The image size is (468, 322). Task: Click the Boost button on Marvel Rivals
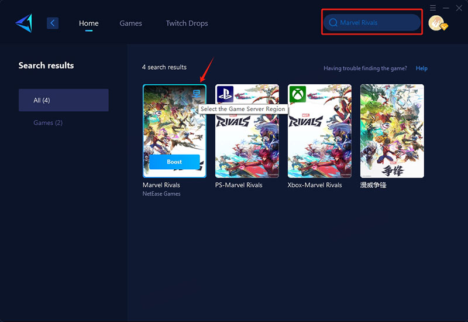click(x=174, y=162)
